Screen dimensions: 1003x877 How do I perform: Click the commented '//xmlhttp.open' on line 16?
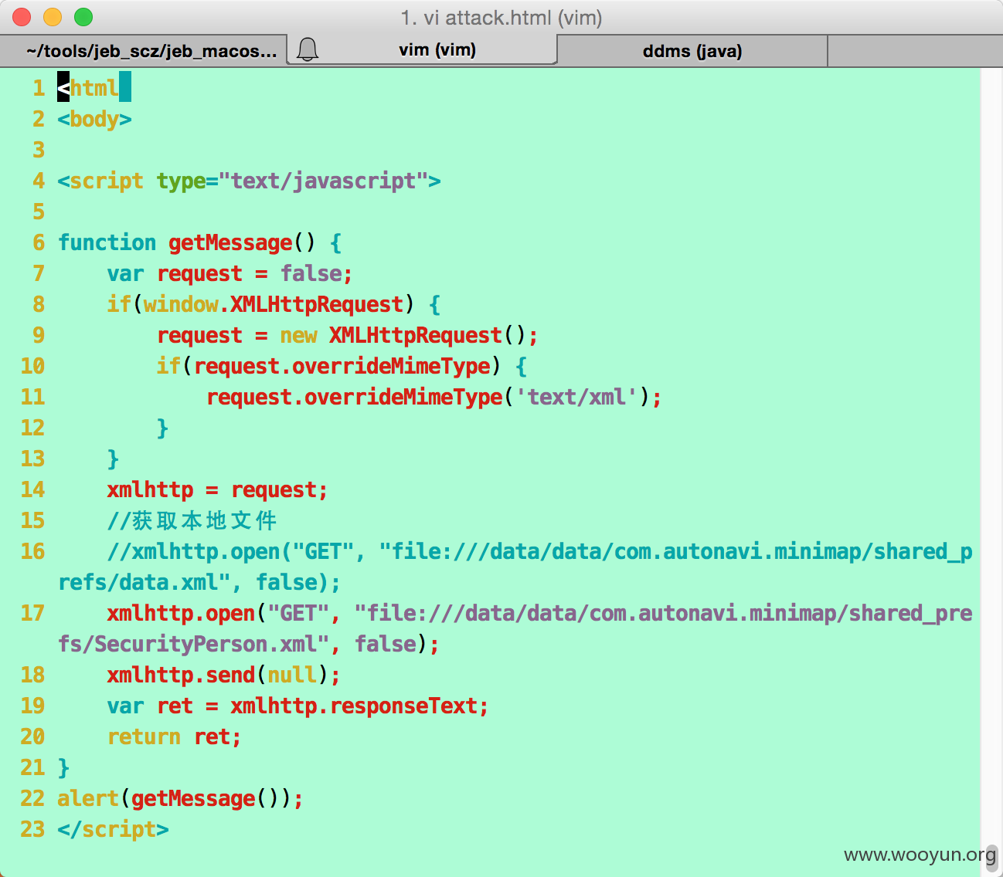193,551
